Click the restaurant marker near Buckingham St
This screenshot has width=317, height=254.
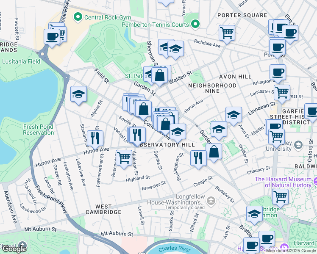198,158
